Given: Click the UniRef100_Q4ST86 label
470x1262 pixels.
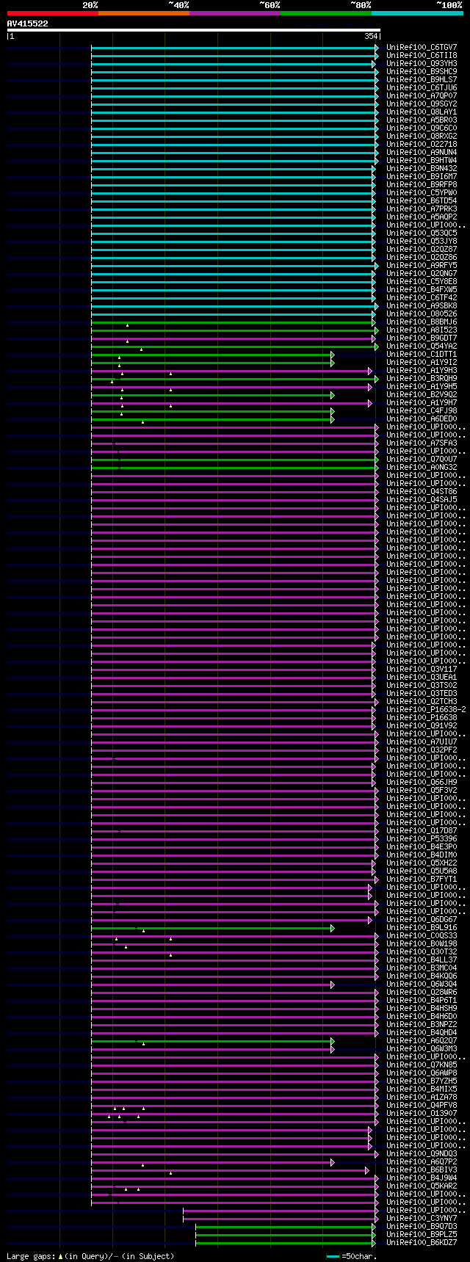Looking at the screenshot, I should [x=422, y=492].
